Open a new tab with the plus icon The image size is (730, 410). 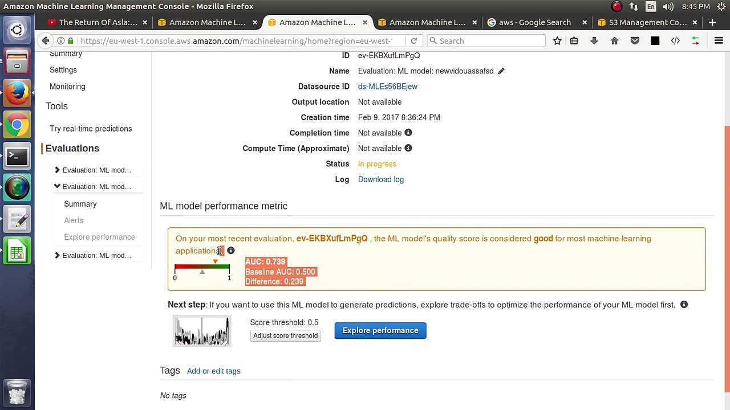(712, 22)
